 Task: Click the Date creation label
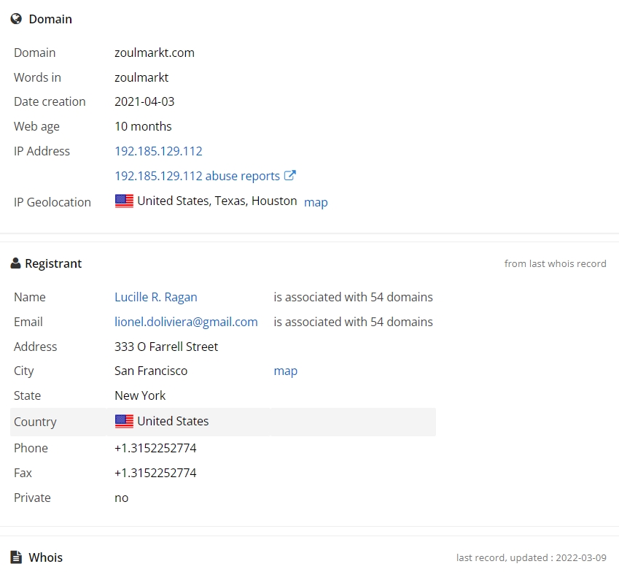pos(50,101)
